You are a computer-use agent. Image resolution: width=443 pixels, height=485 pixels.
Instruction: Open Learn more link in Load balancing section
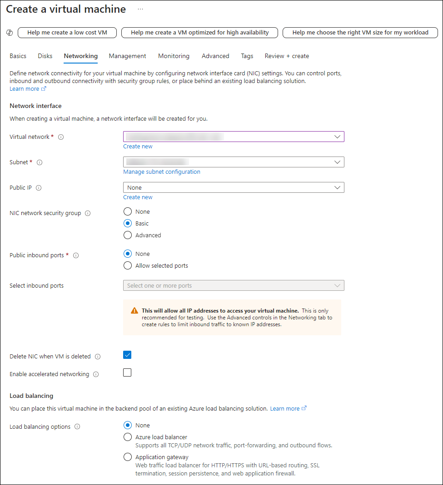click(x=285, y=409)
